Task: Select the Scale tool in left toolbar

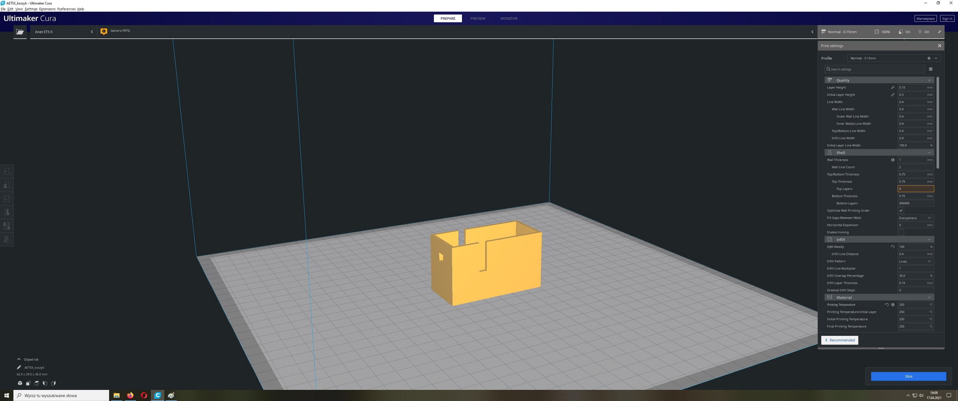Action: pos(7,185)
